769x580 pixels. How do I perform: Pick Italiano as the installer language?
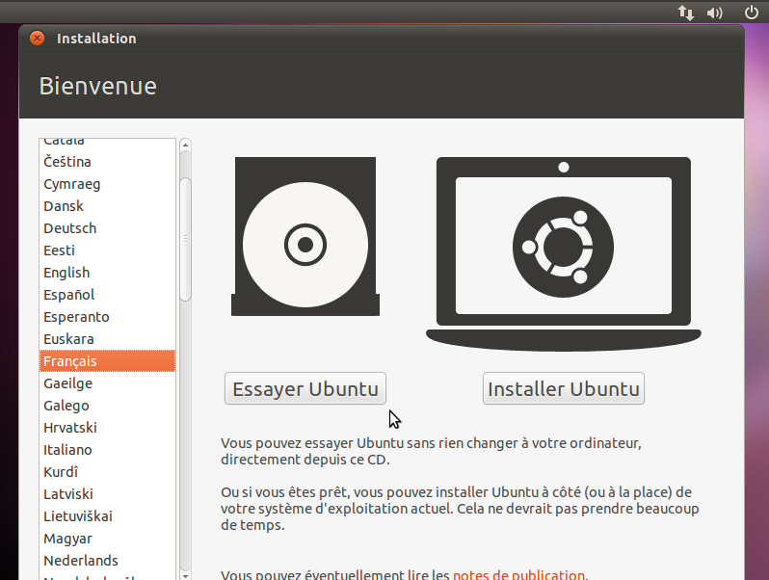(67, 450)
